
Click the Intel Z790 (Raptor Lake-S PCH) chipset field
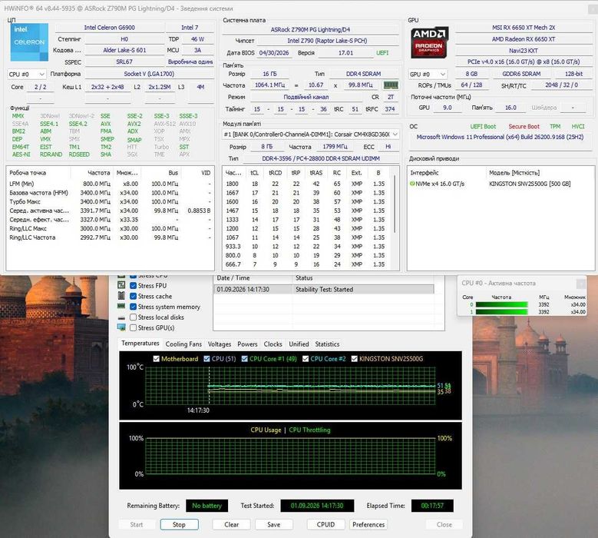(x=327, y=41)
